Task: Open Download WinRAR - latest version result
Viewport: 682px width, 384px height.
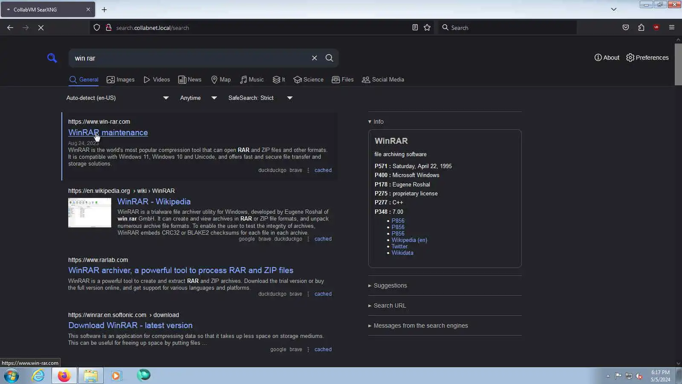Action: 130,326
